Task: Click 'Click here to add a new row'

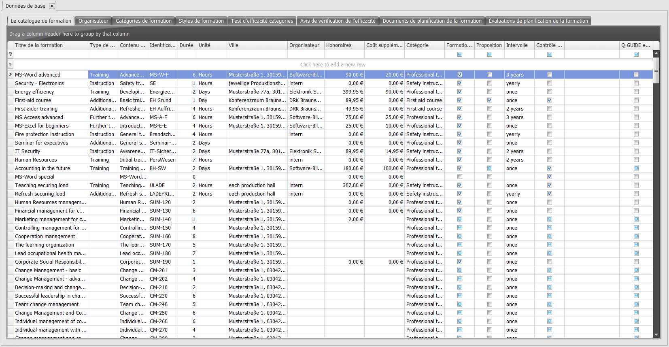Action: click(x=333, y=64)
